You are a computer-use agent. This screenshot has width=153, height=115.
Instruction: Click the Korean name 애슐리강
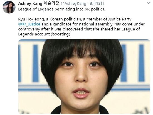pos(51,3)
